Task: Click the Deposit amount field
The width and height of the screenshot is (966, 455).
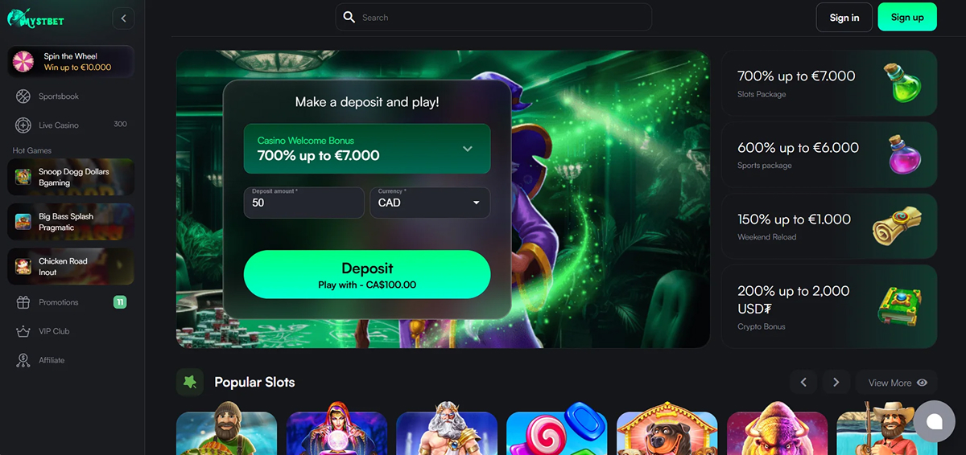Action: click(304, 203)
